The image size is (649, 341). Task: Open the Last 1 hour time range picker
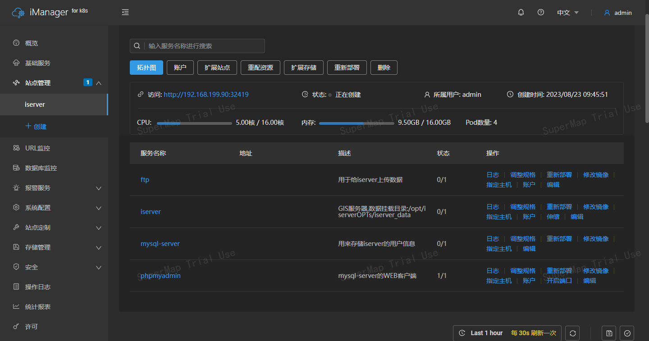[486, 333]
